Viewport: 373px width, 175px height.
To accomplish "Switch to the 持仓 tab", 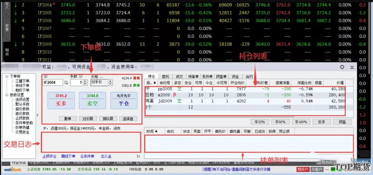I will pyautogui.click(x=152, y=76).
